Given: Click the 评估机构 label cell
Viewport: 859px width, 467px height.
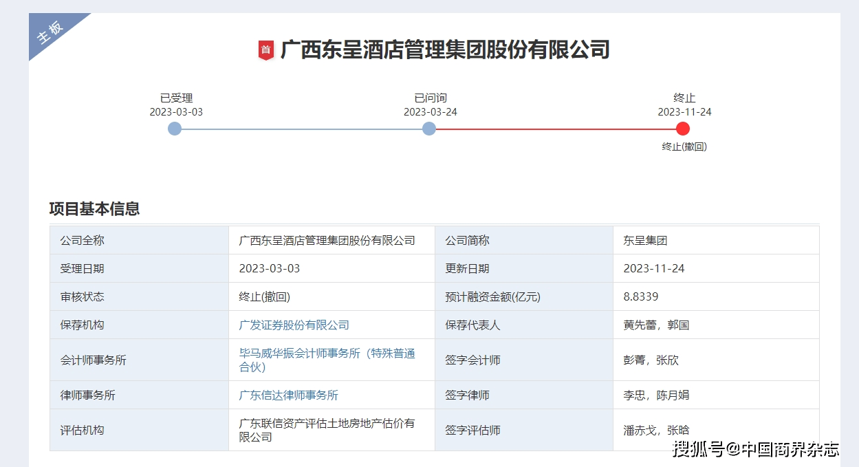Looking at the screenshot, I should click(x=139, y=430).
